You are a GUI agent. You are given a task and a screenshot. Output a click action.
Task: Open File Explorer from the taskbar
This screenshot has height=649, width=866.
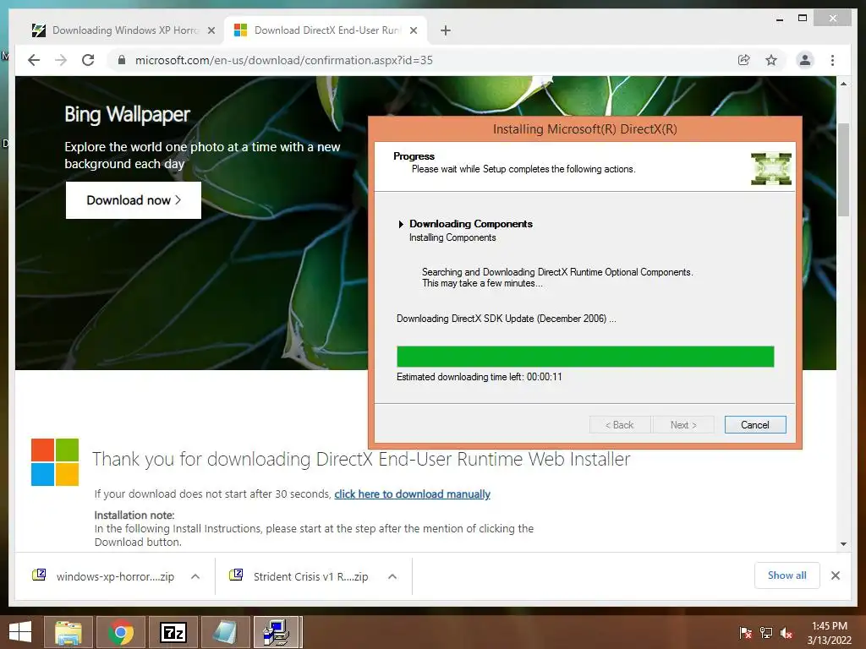68,632
